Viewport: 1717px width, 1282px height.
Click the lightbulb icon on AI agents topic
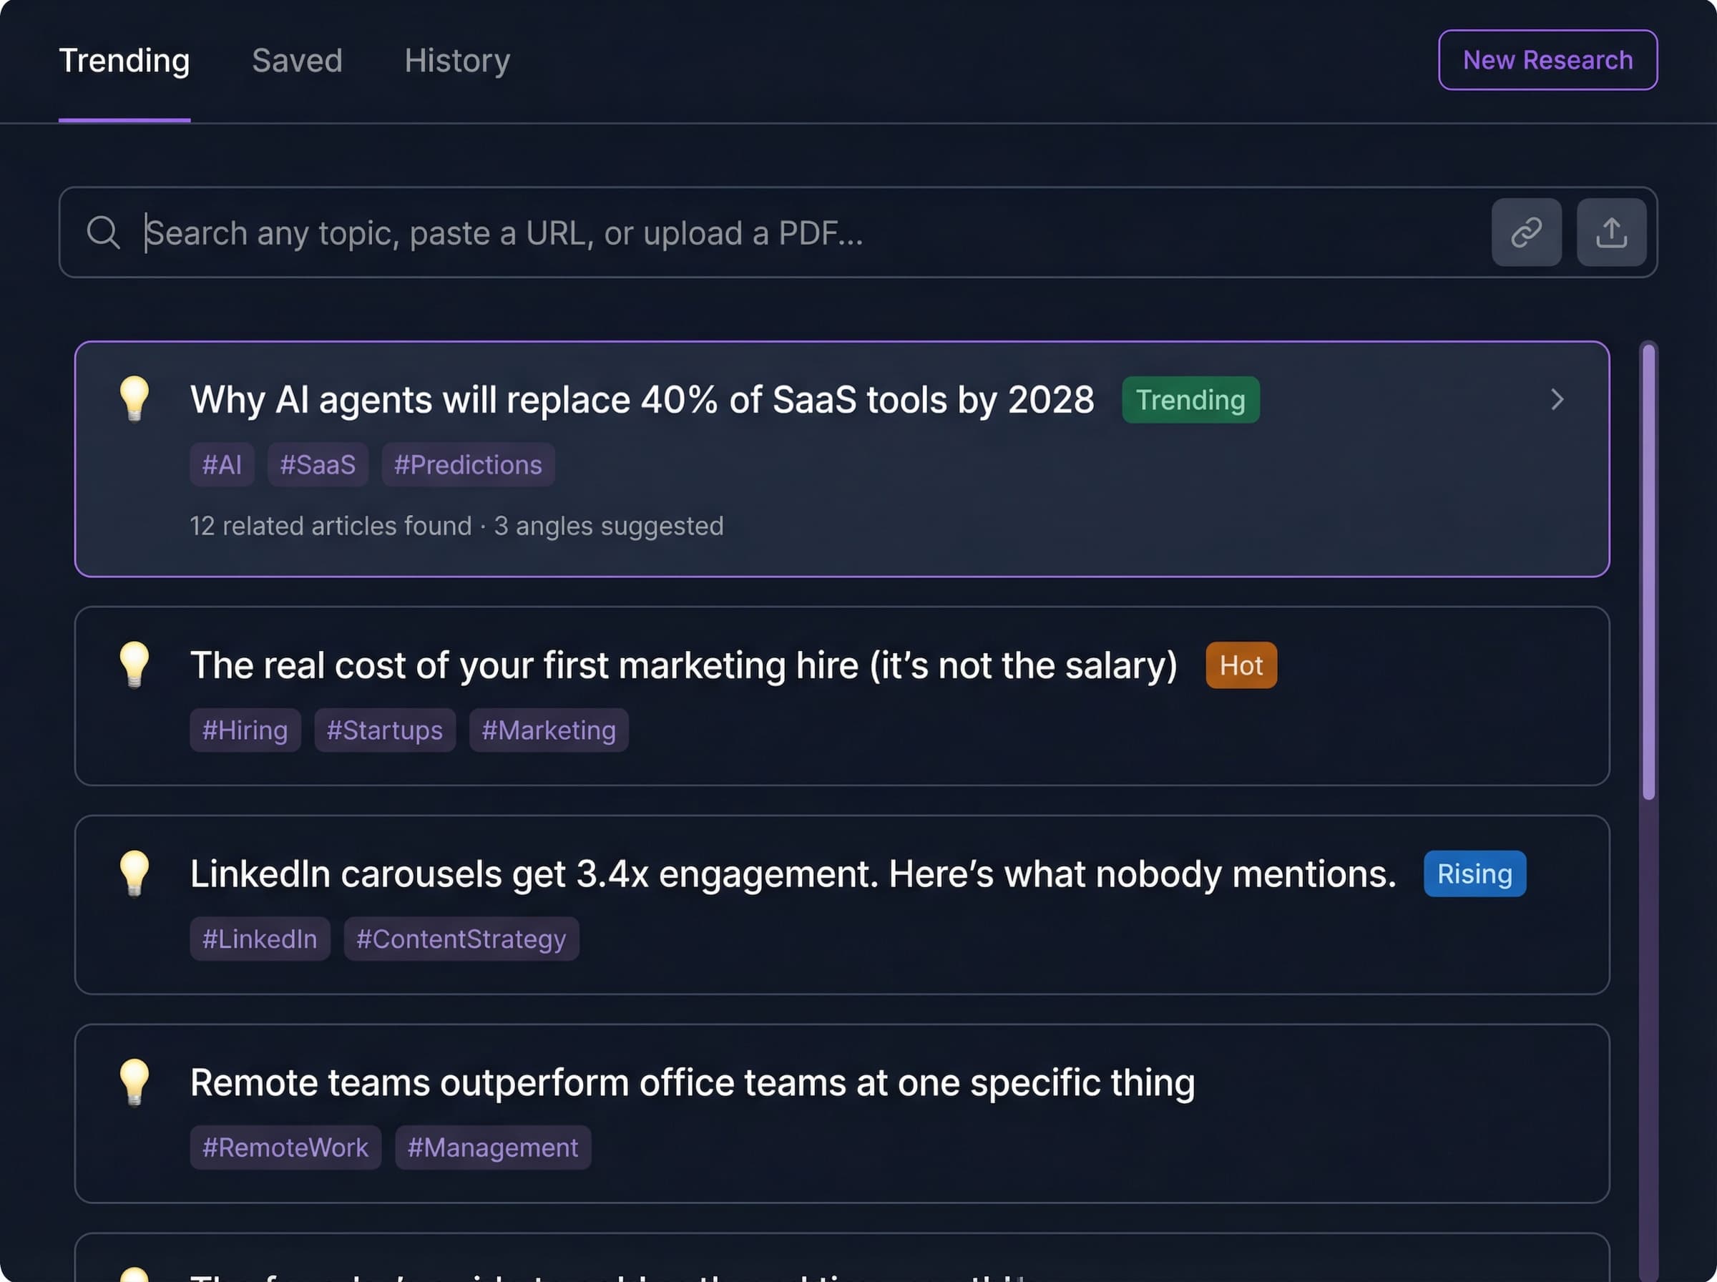coord(136,400)
